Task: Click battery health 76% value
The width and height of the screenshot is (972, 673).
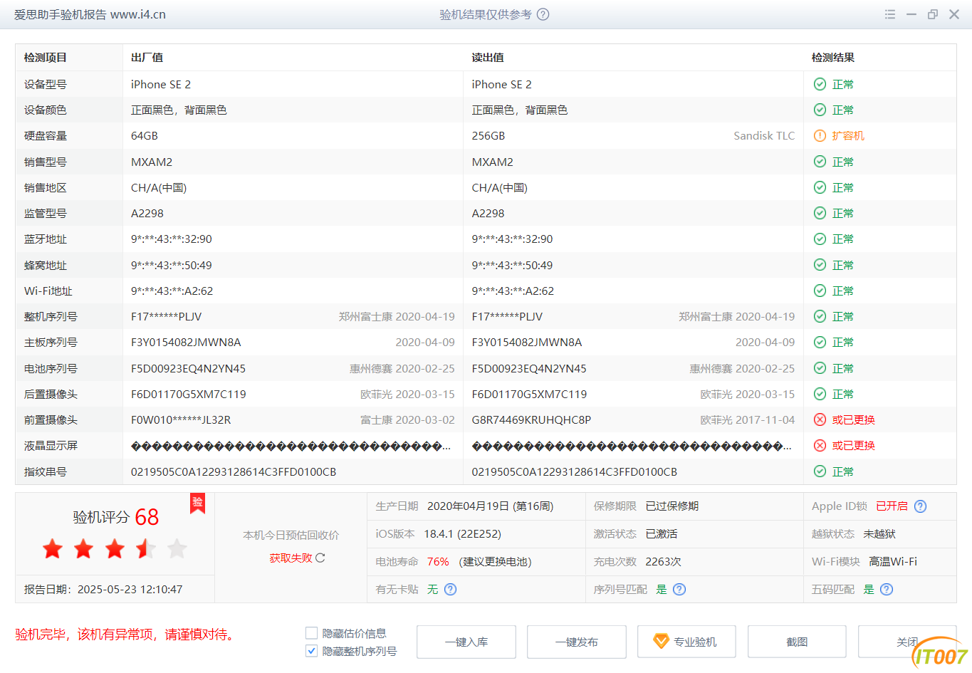Action: (x=438, y=561)
